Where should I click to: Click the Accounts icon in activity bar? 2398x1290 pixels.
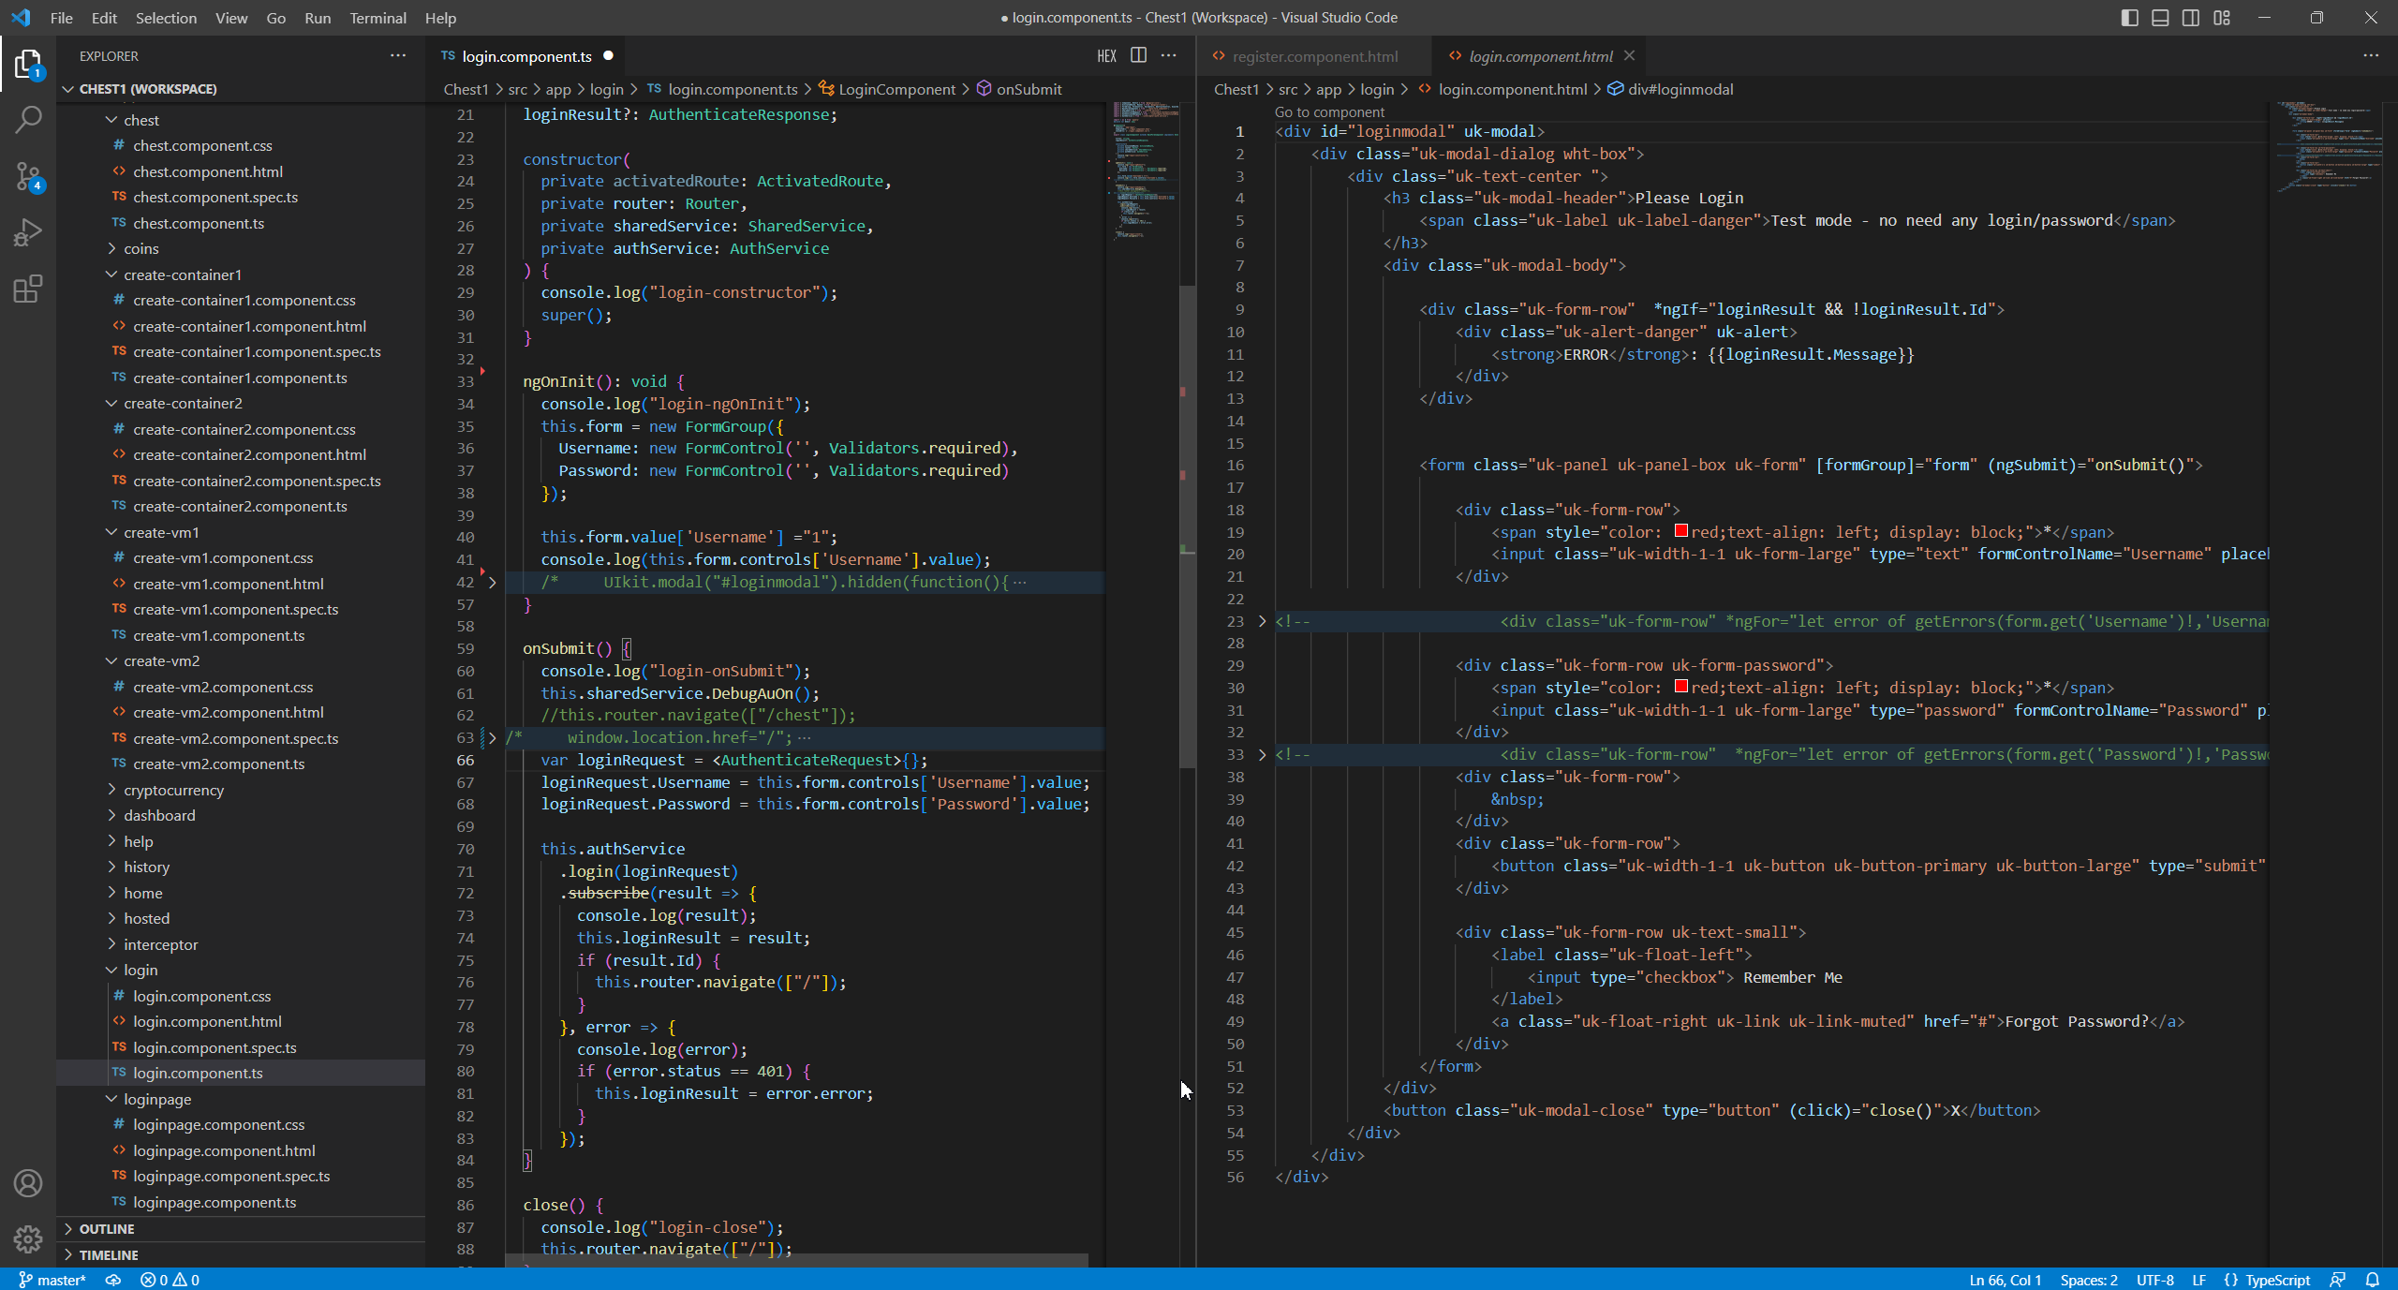(28, 1183)
